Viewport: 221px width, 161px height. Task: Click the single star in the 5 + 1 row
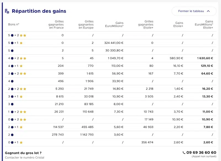point(21,43)
